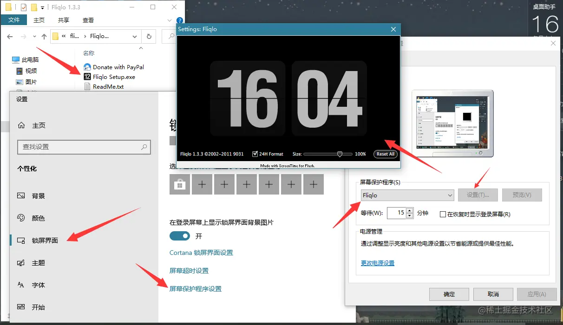Expand Explorer address bar history dropdown
The height and width of the screenshot is (325, 563).
(135, 36)
